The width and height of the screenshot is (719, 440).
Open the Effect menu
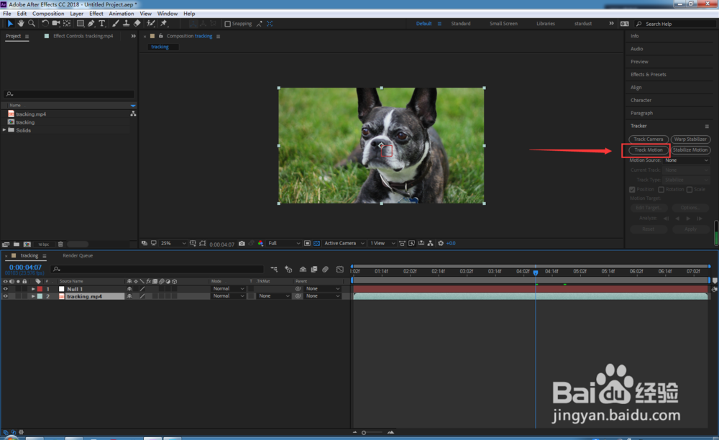96,13
